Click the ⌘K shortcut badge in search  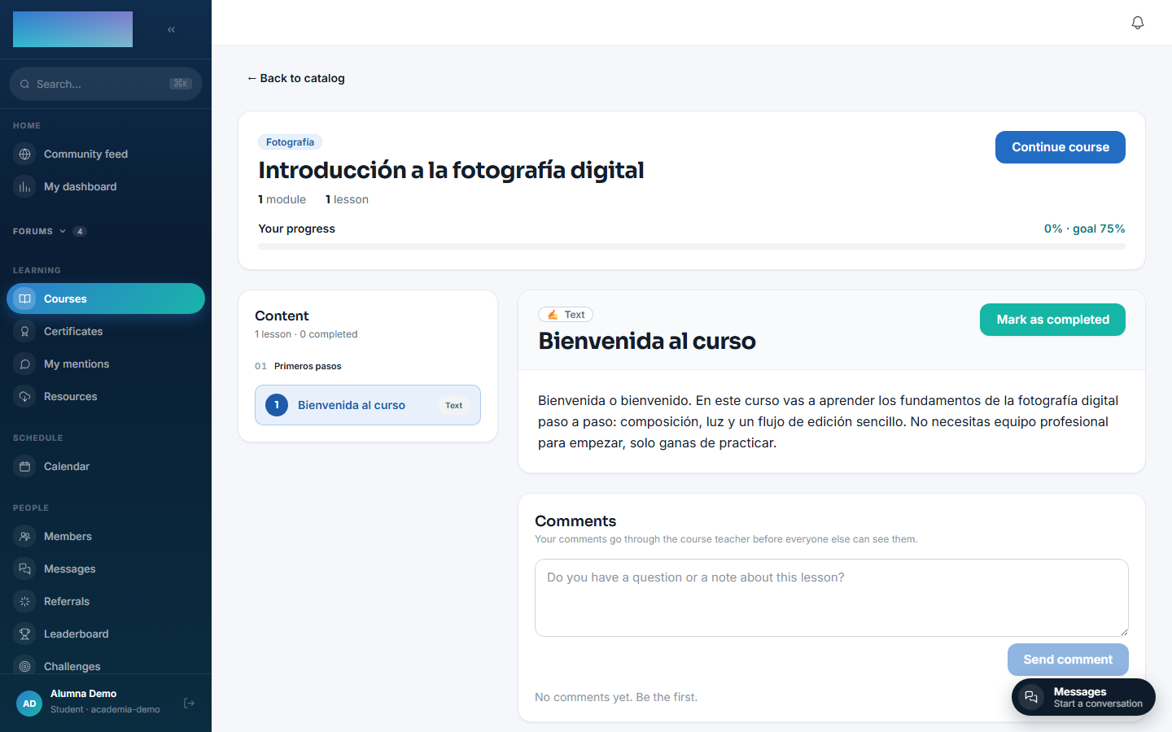[x=180, y=84]
